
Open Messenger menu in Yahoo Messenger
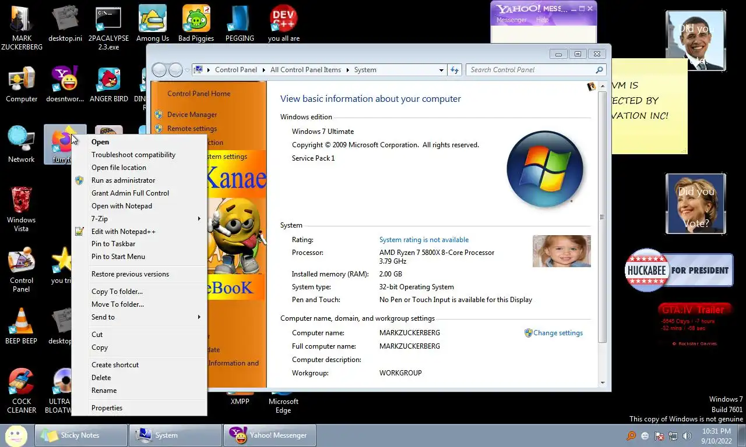tap(511, 20)
